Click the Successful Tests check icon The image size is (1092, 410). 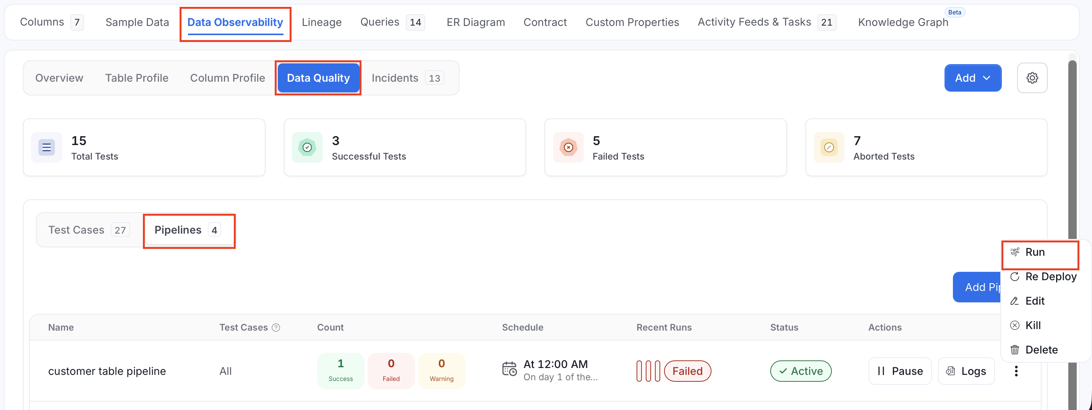tap(307, 147)
